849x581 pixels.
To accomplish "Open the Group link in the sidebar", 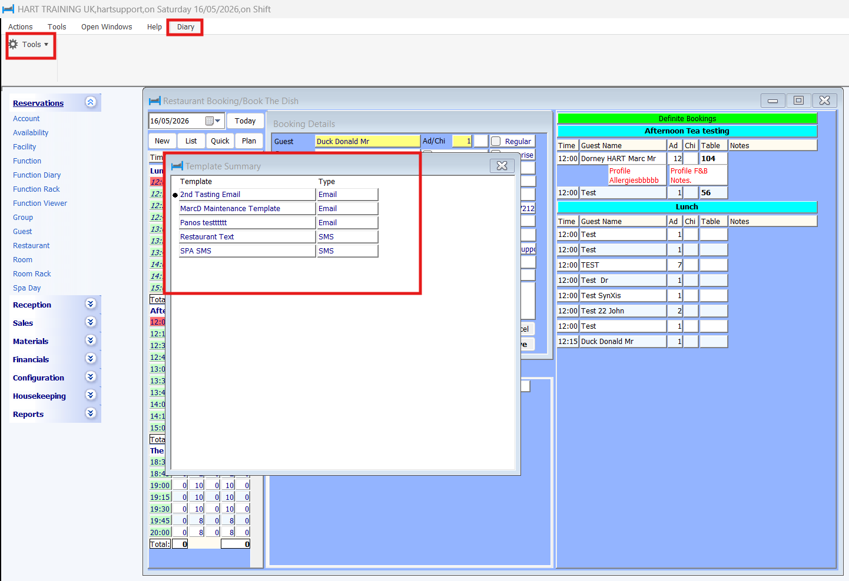I will coord(23,218).
